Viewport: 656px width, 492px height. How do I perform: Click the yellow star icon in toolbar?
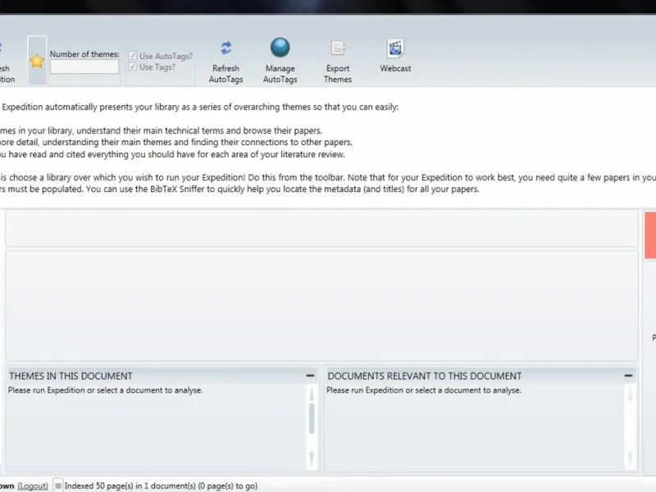point(37,61)
